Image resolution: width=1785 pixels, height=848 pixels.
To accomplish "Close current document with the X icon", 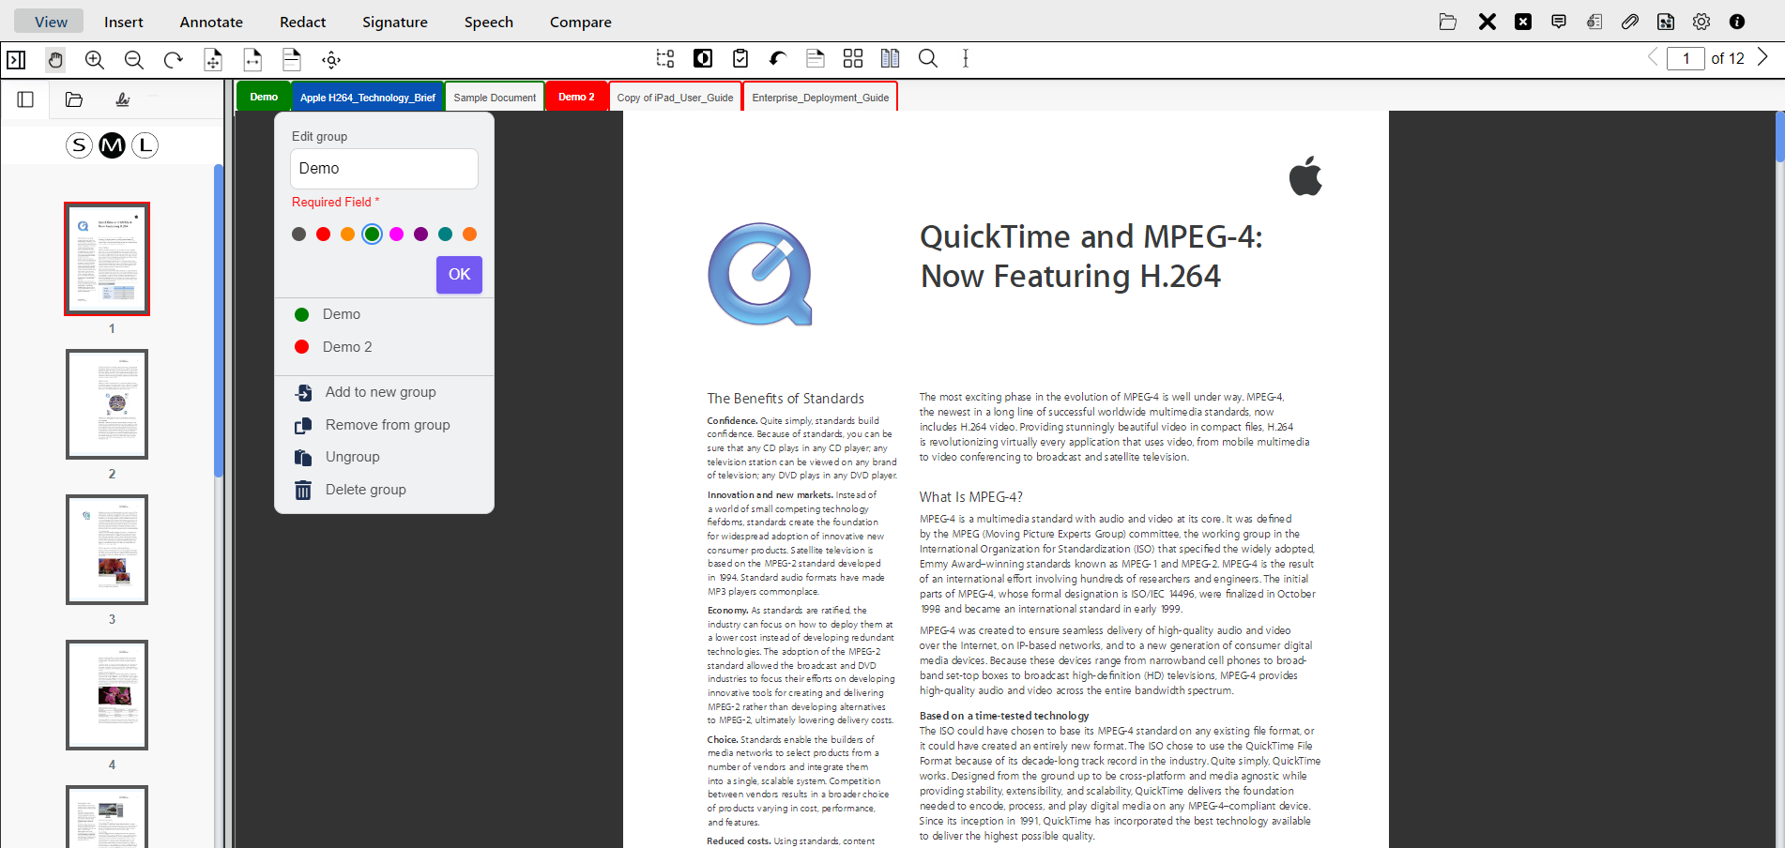I will click(1487, 22).
